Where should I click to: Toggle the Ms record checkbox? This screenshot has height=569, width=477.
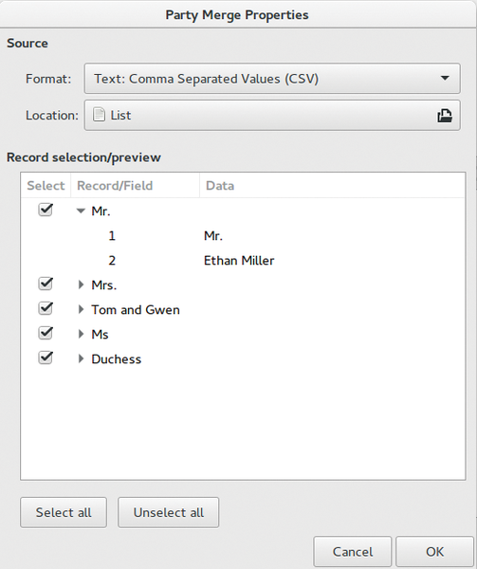point(46,334)
